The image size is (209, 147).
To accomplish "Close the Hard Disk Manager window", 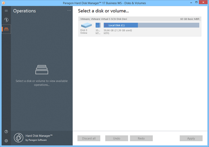I will click(202, 3).
